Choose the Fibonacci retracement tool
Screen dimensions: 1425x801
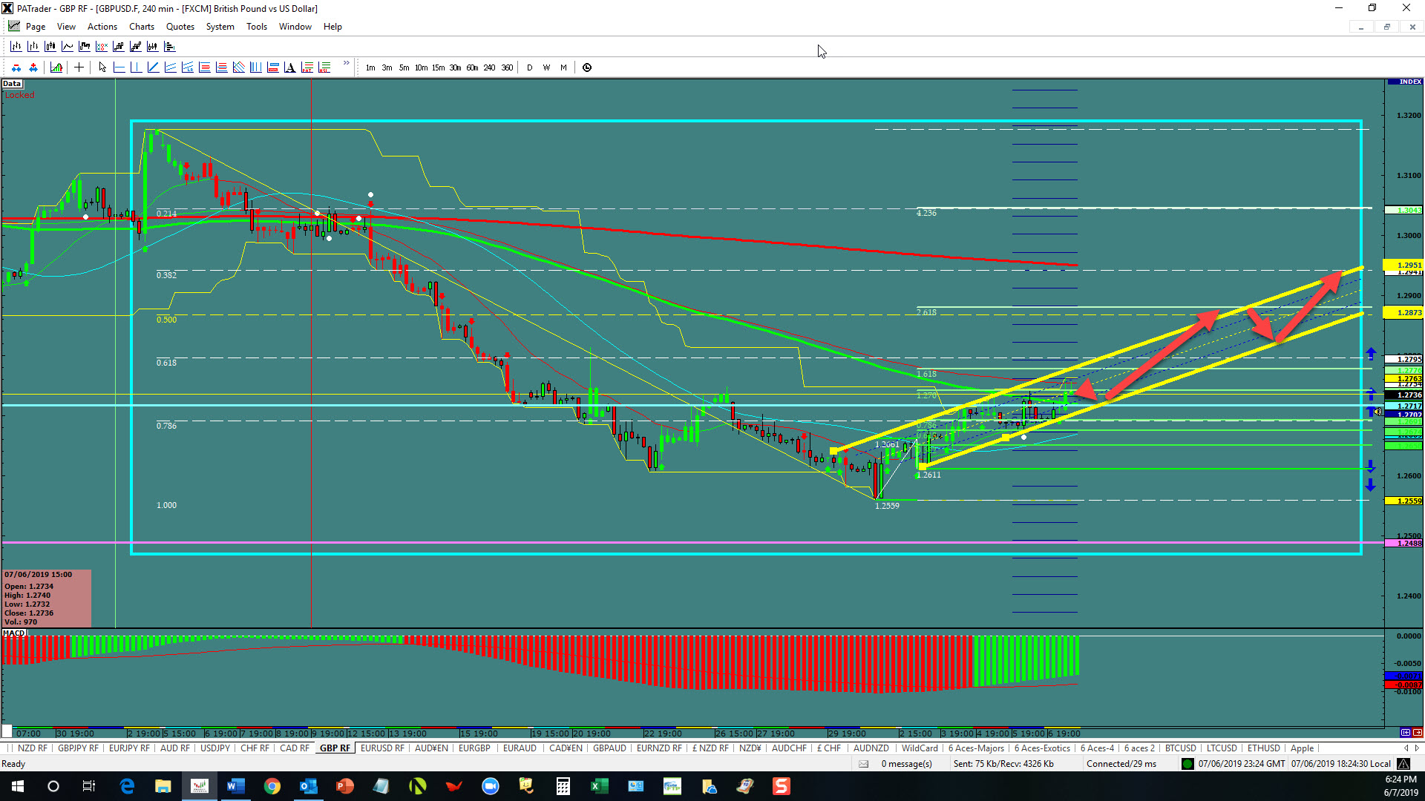pos(204,67)
